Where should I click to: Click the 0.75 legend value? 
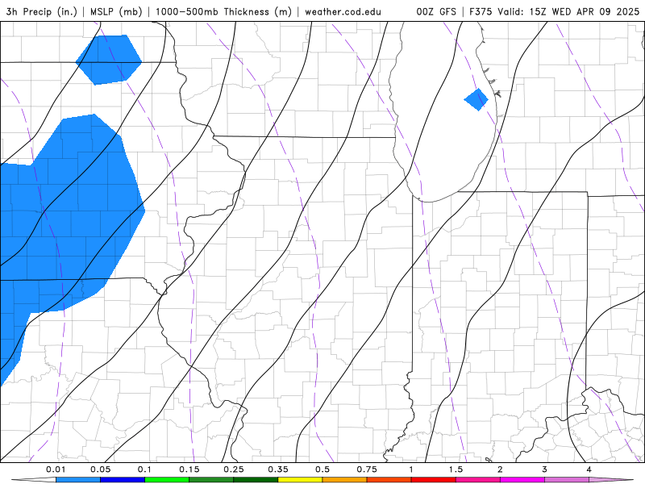pyautogui.click(x=367, y=469)
